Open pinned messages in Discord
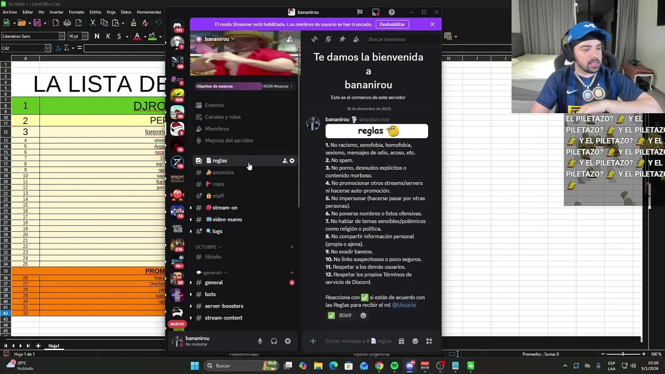The image size is (665, 374). [x=342, y=39]
